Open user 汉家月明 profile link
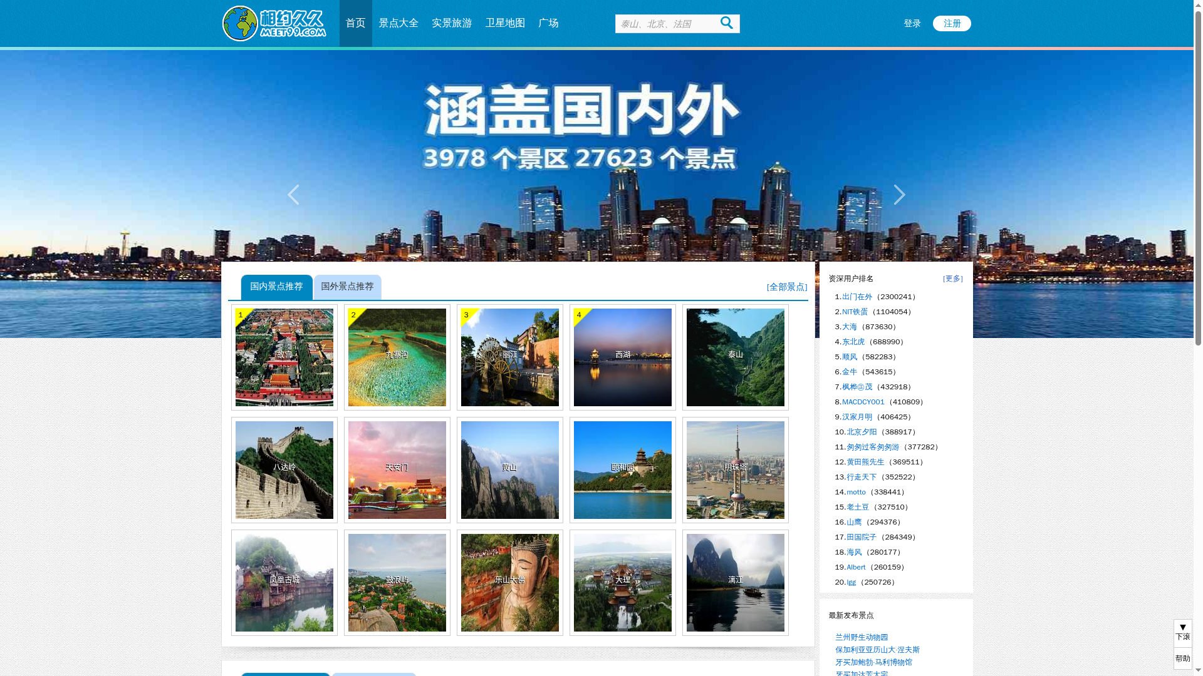1203x676 pixels. tap(857, 417)
